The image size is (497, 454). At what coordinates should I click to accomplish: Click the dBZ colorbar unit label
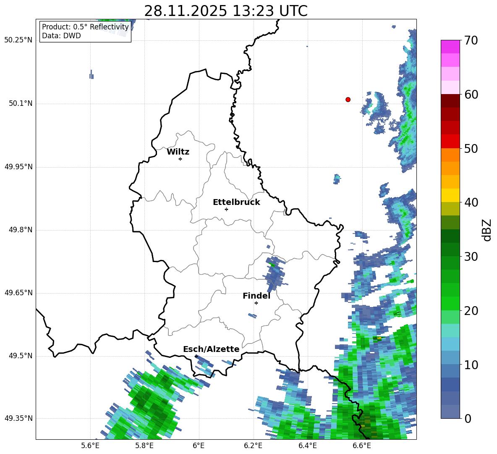click(x=487, y=230)
